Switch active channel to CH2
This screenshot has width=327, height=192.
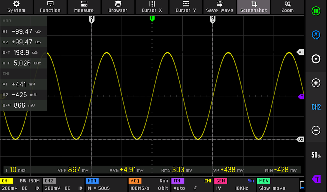pyautogui.click(x=316, y=107)
